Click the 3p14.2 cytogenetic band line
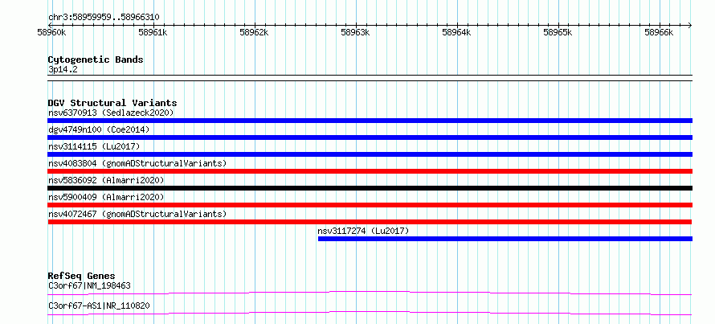715x324 pixels. [370, 78]
